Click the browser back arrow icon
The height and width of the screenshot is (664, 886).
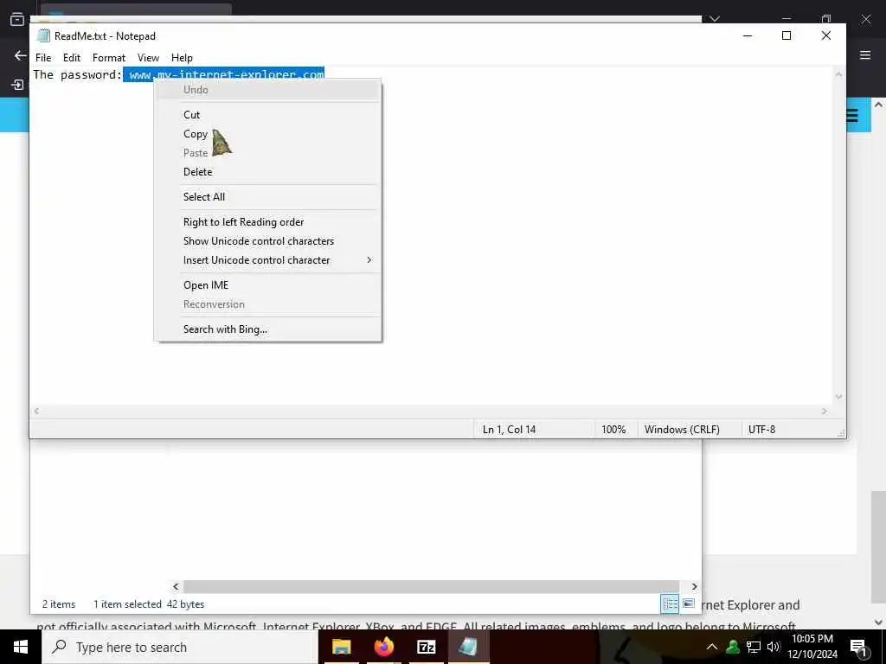pos(21,55)
